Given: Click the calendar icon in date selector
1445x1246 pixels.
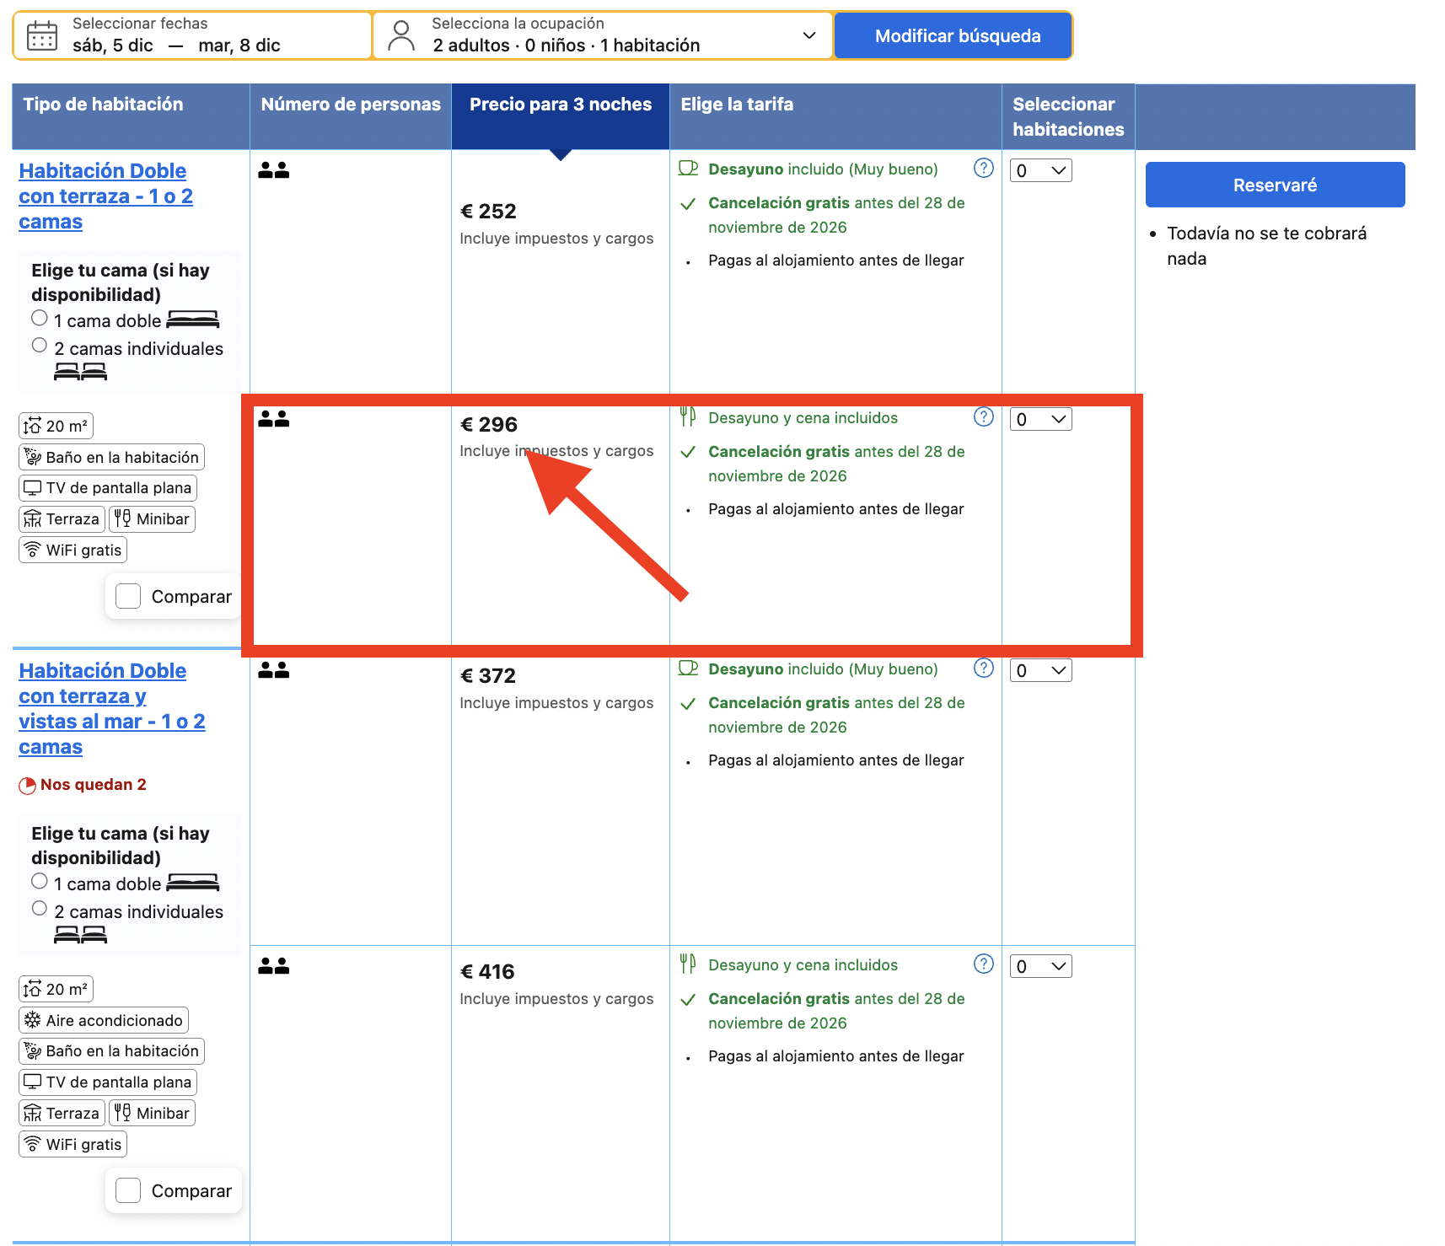Looking at the screenshot, I should coord(41,36).
